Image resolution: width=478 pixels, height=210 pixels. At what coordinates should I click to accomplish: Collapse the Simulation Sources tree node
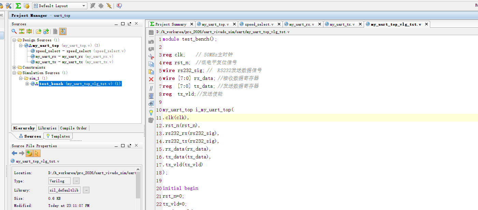[14, 73]
